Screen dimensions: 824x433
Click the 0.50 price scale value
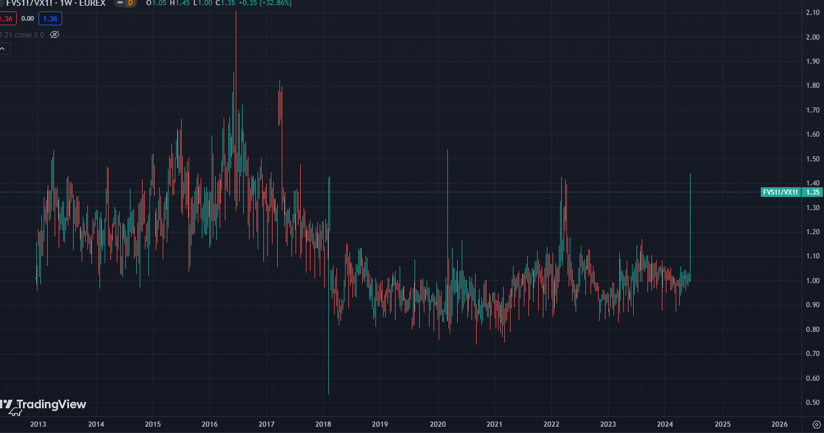[812, 402]
